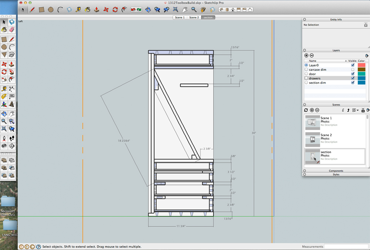The height and width of the screenshot is (250, 370).
Task: Change the Layer0 color swatch
Action: (x=361, y=65)
